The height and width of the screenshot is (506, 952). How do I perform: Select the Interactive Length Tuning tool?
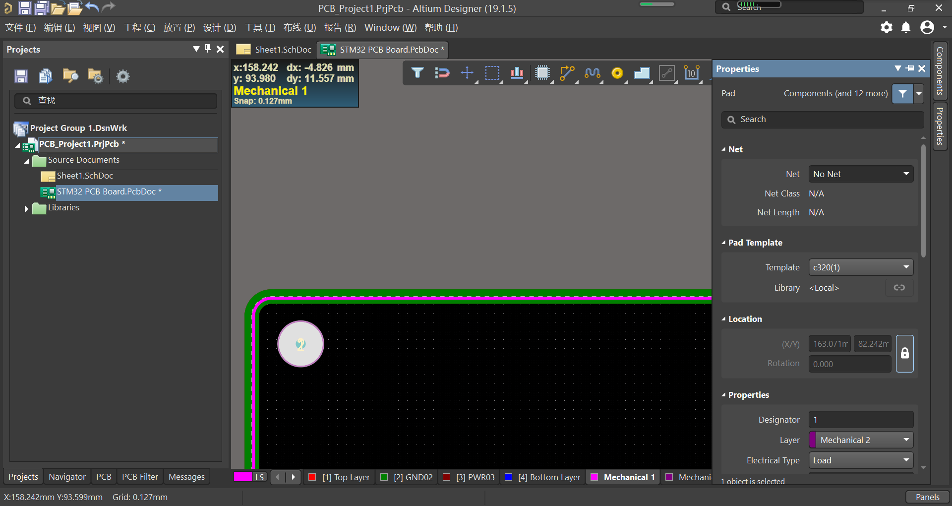[592, 73]
